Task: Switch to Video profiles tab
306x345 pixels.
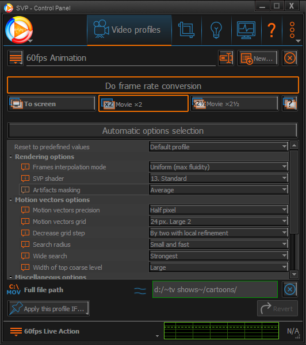Action: point(129,30)
